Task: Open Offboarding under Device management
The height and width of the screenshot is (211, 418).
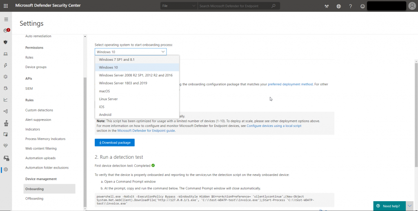Action: 34,198
